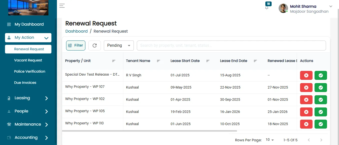Open My Dashboard from the sidebar
Viewport: 339px width, 145px height.
click(x=28, y=24)
